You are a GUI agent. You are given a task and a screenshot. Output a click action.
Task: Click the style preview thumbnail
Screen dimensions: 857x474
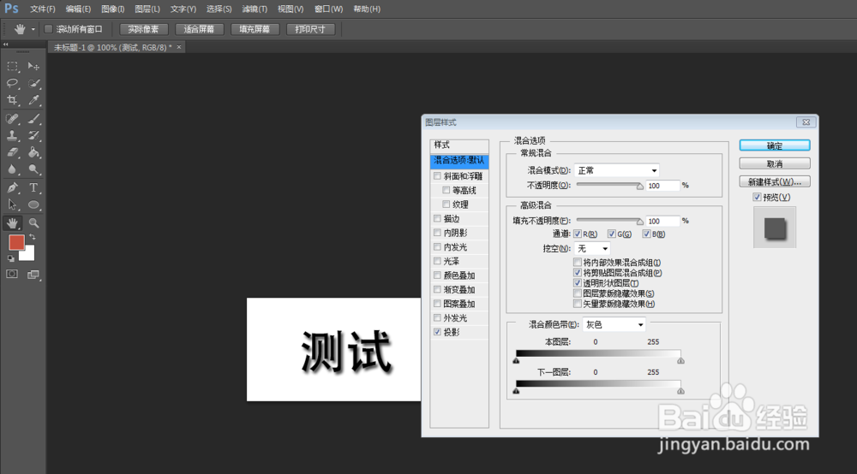point(775,228)
